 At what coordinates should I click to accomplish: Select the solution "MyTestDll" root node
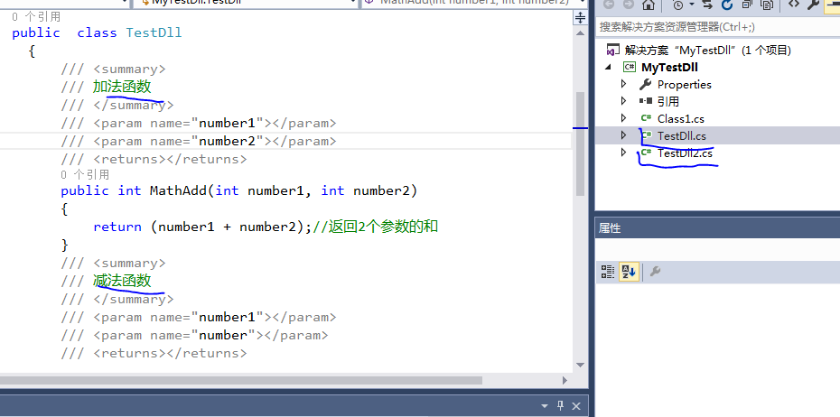707,51
